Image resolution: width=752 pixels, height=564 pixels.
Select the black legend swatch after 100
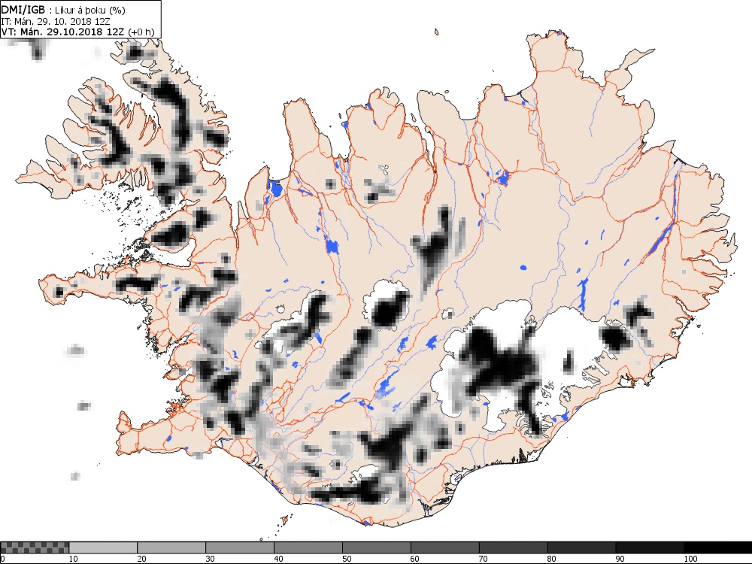click(718, 547)
